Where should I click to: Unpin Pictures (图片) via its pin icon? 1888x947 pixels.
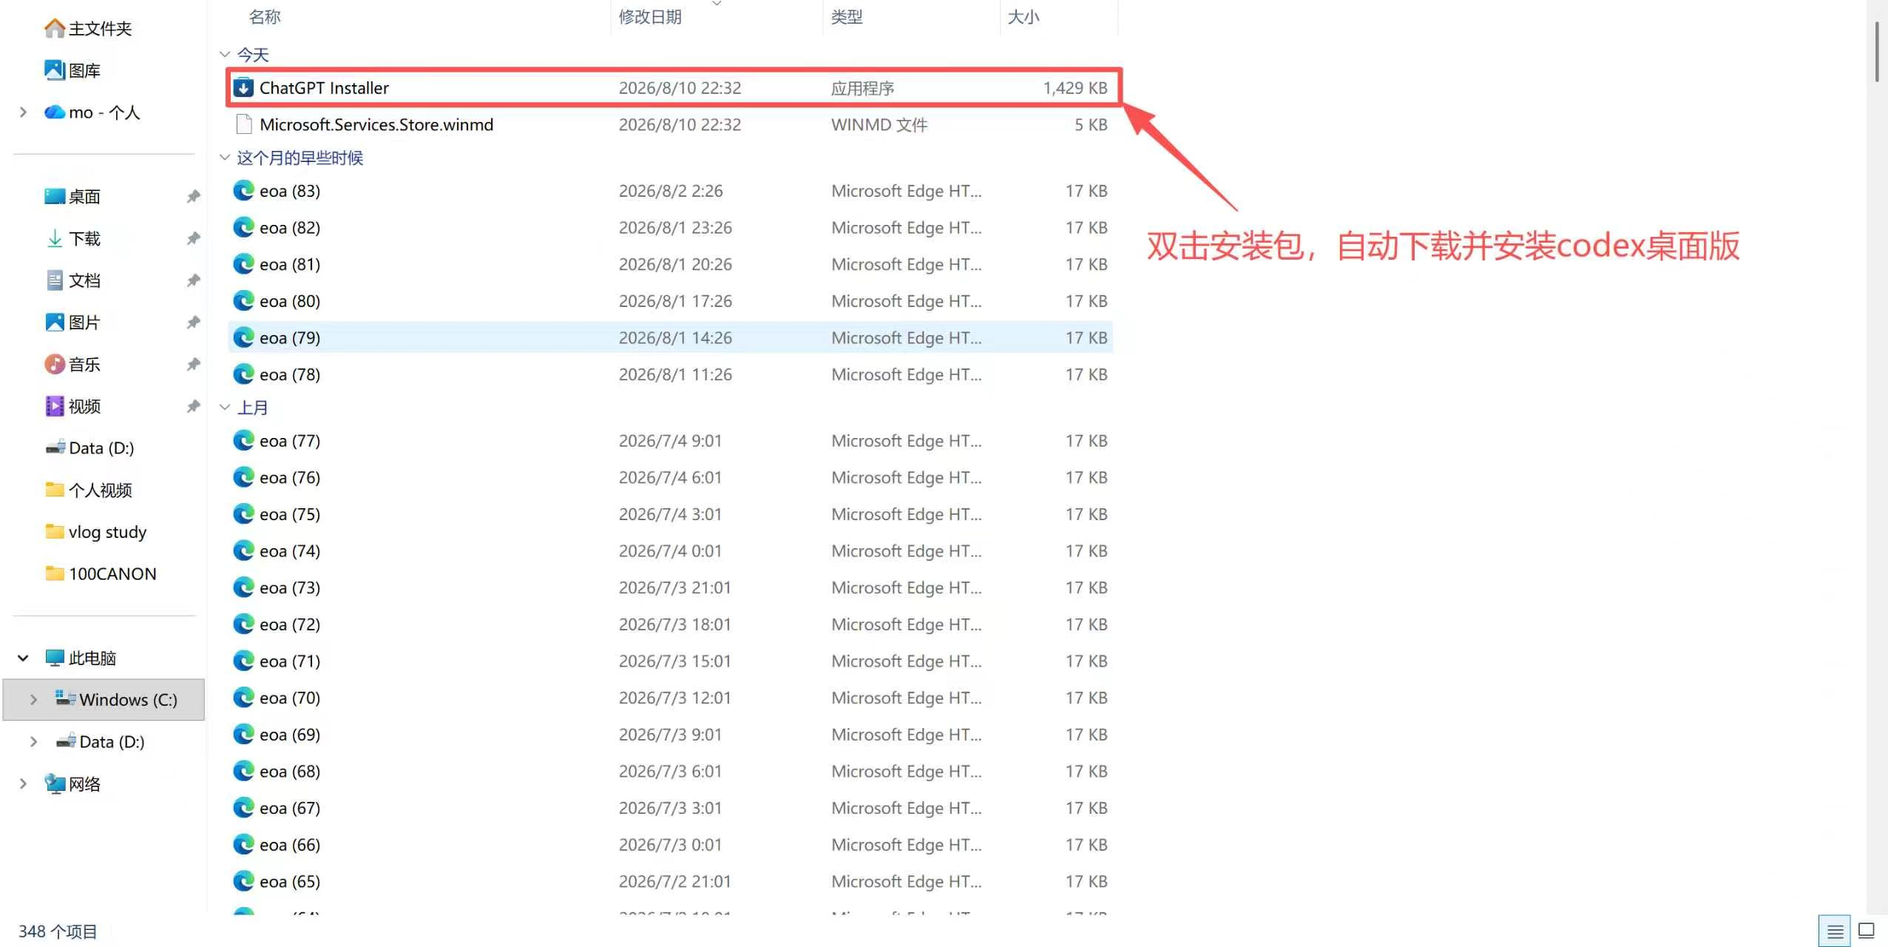pyautogui.click(x=193, y=322)
